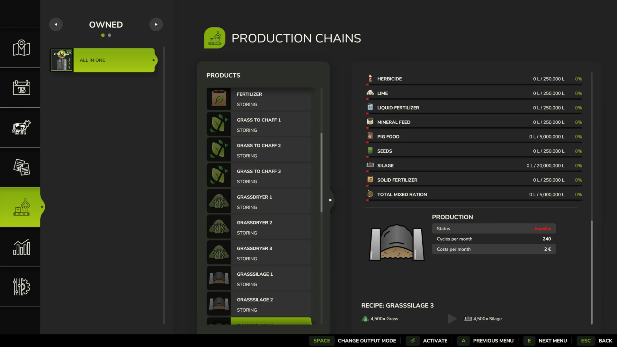Screen dimensions: 617x347
Task: Click the products list scrollbar
Action: tap(321, 173)
